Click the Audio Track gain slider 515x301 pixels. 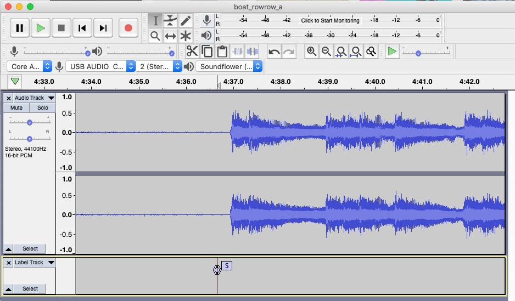click(30, 122)
